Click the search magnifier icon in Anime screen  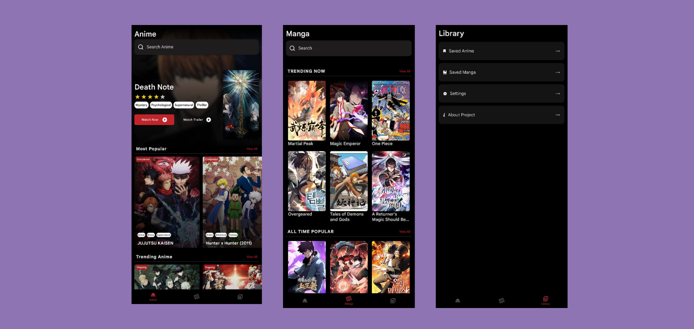(141, 47)
